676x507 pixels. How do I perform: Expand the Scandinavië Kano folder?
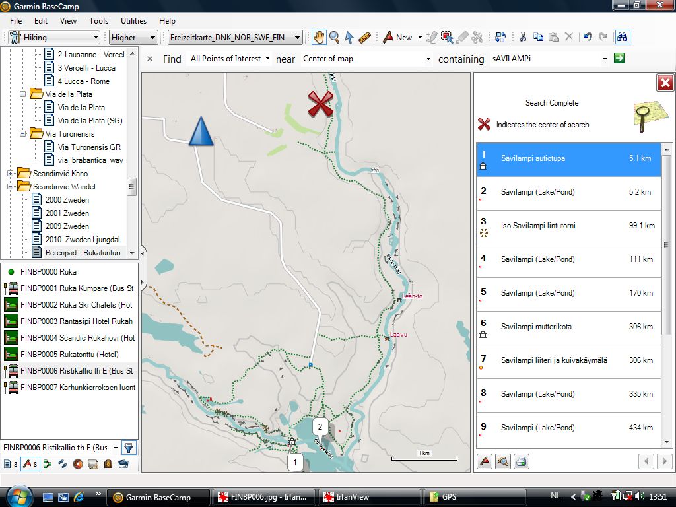(11, 174)
